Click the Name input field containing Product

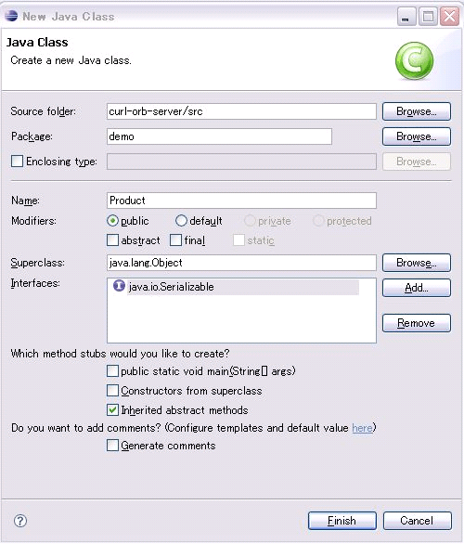[241, 201]
